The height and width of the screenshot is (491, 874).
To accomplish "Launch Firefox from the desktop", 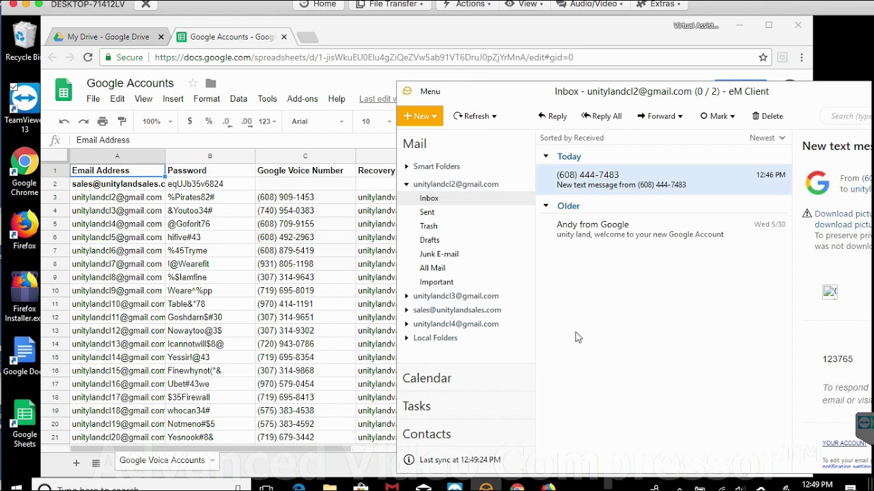I will 25,230.
